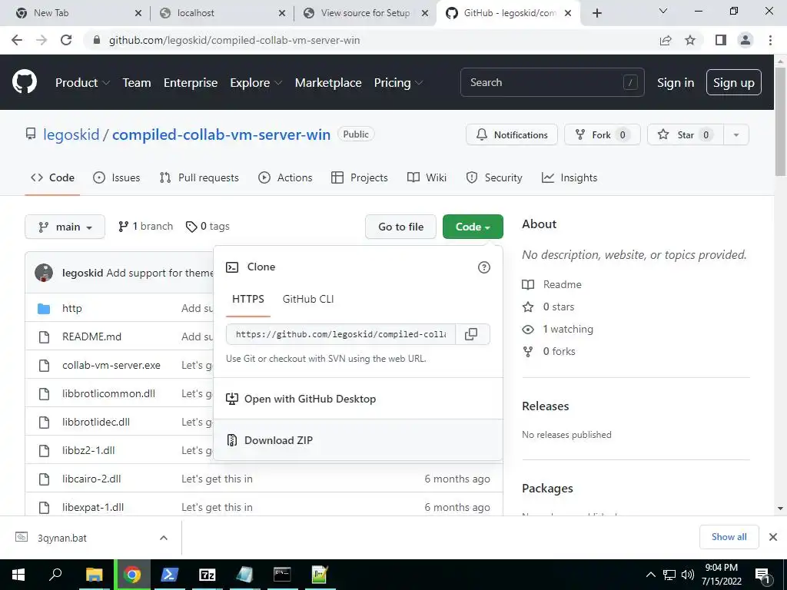Toggle the green Code dropdown button
The width and height of the screenshot is (787, 590).
(473, 227)
